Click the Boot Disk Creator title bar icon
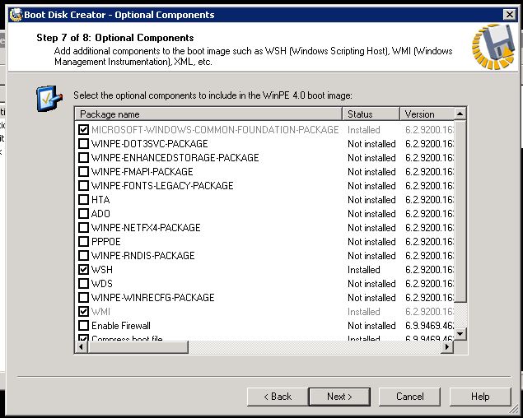This screenshot has height=418, width=523. pos(16,15)
